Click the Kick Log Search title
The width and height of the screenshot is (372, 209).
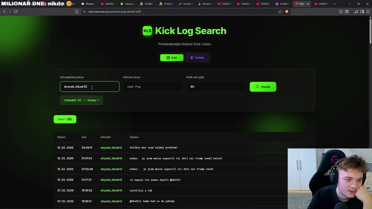click(191, 31)
